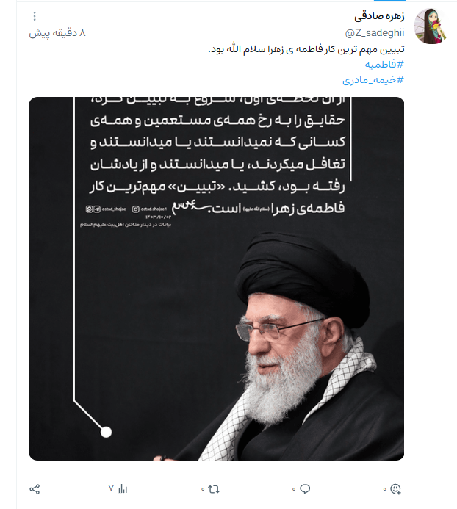
Task: Open the three-dot post options menu
Action: pos(35,16)
